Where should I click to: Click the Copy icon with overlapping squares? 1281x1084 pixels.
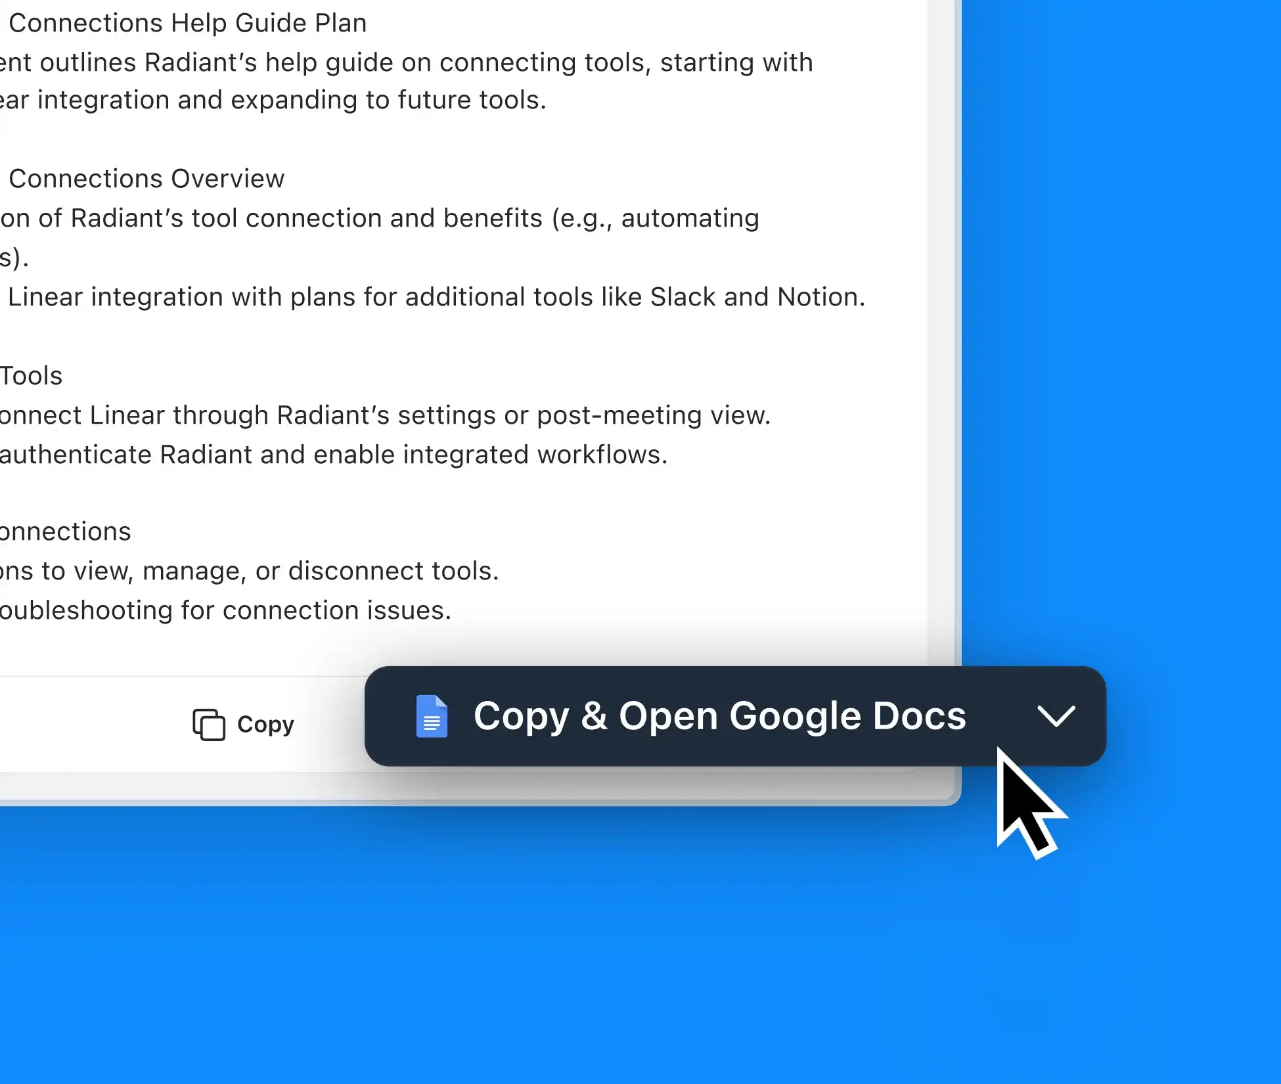pyautogui.click(x=209, y=724)
